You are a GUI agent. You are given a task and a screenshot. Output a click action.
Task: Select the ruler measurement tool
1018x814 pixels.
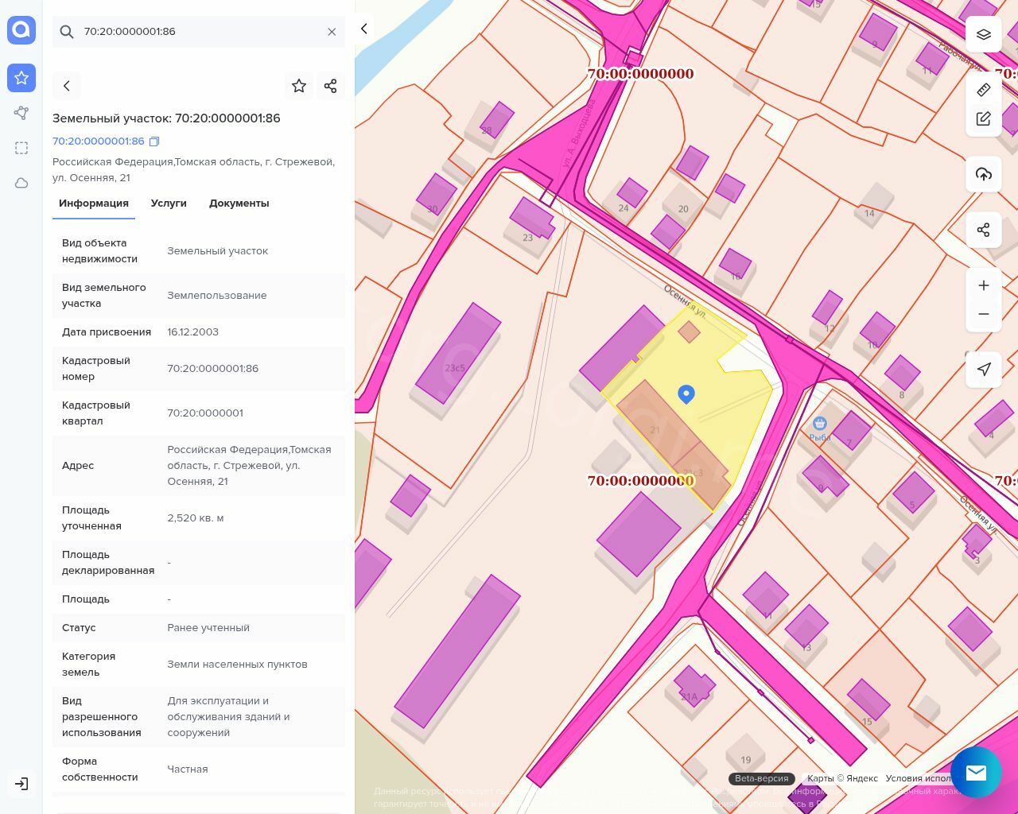coord(984,90)
